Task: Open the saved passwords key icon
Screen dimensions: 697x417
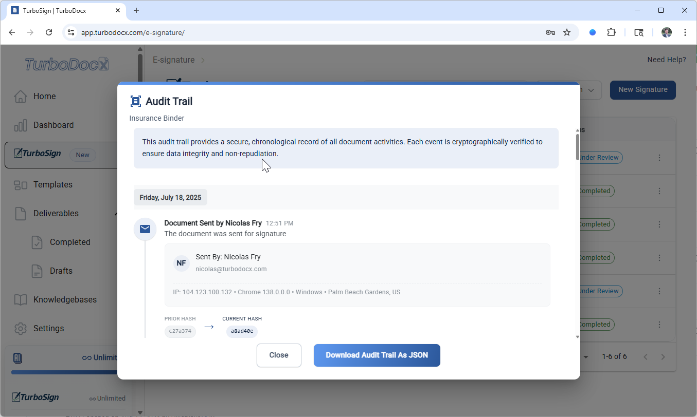Action: [x=550, y=32]
